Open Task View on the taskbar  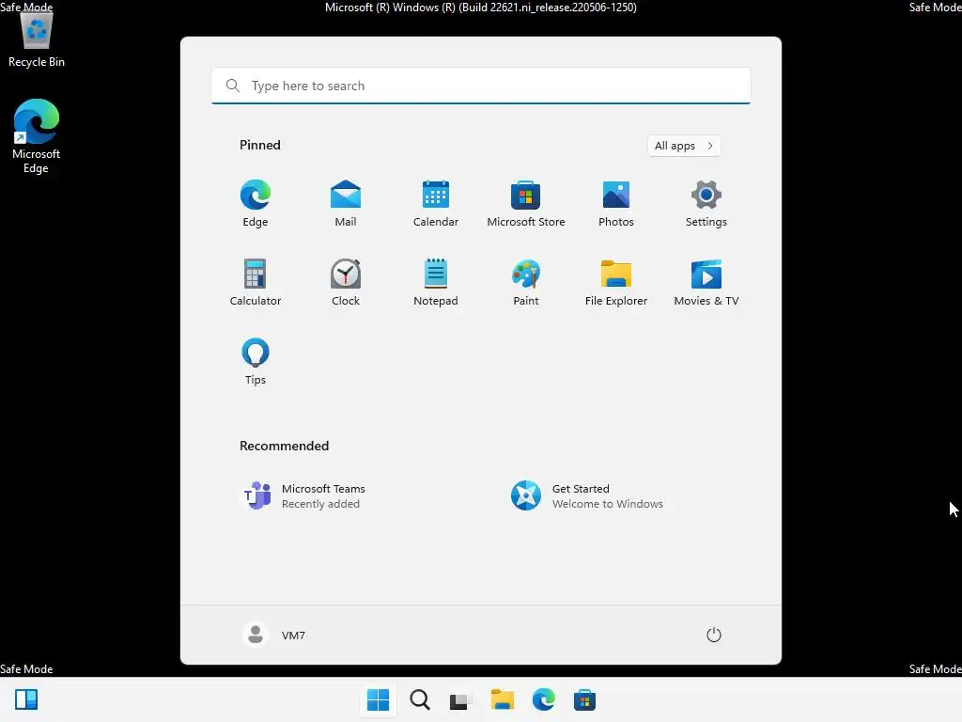pos(460,699)
